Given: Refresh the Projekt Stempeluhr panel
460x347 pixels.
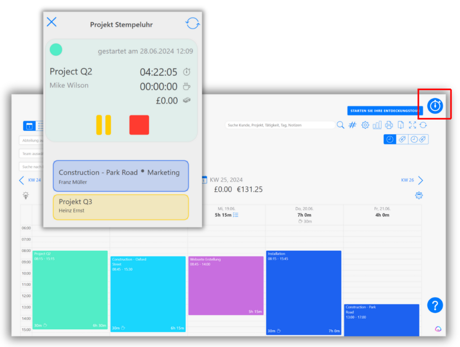Looking at the screenshot, I should point(192,23).
